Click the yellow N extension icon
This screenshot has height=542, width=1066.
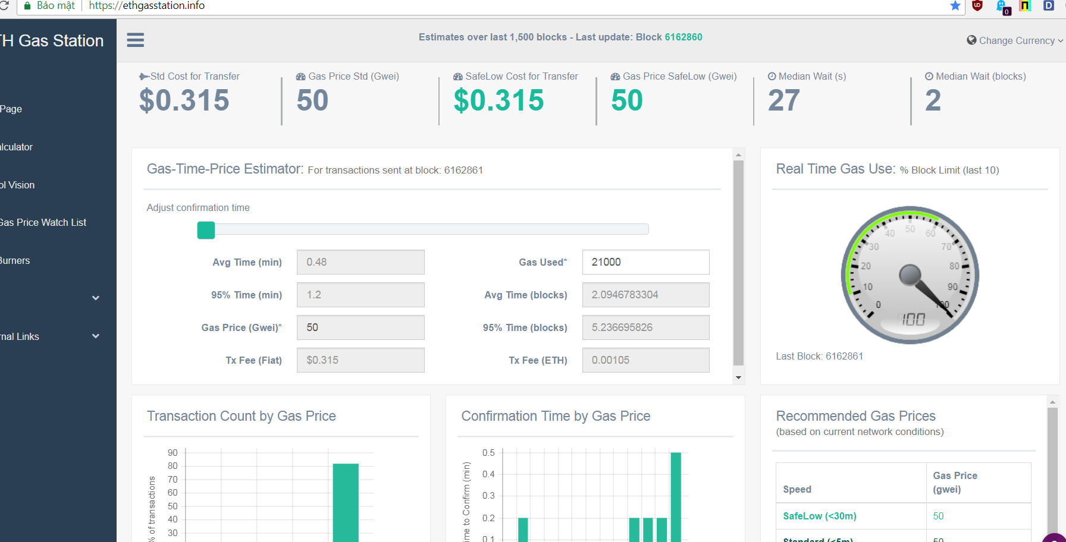coord(1025,6)
